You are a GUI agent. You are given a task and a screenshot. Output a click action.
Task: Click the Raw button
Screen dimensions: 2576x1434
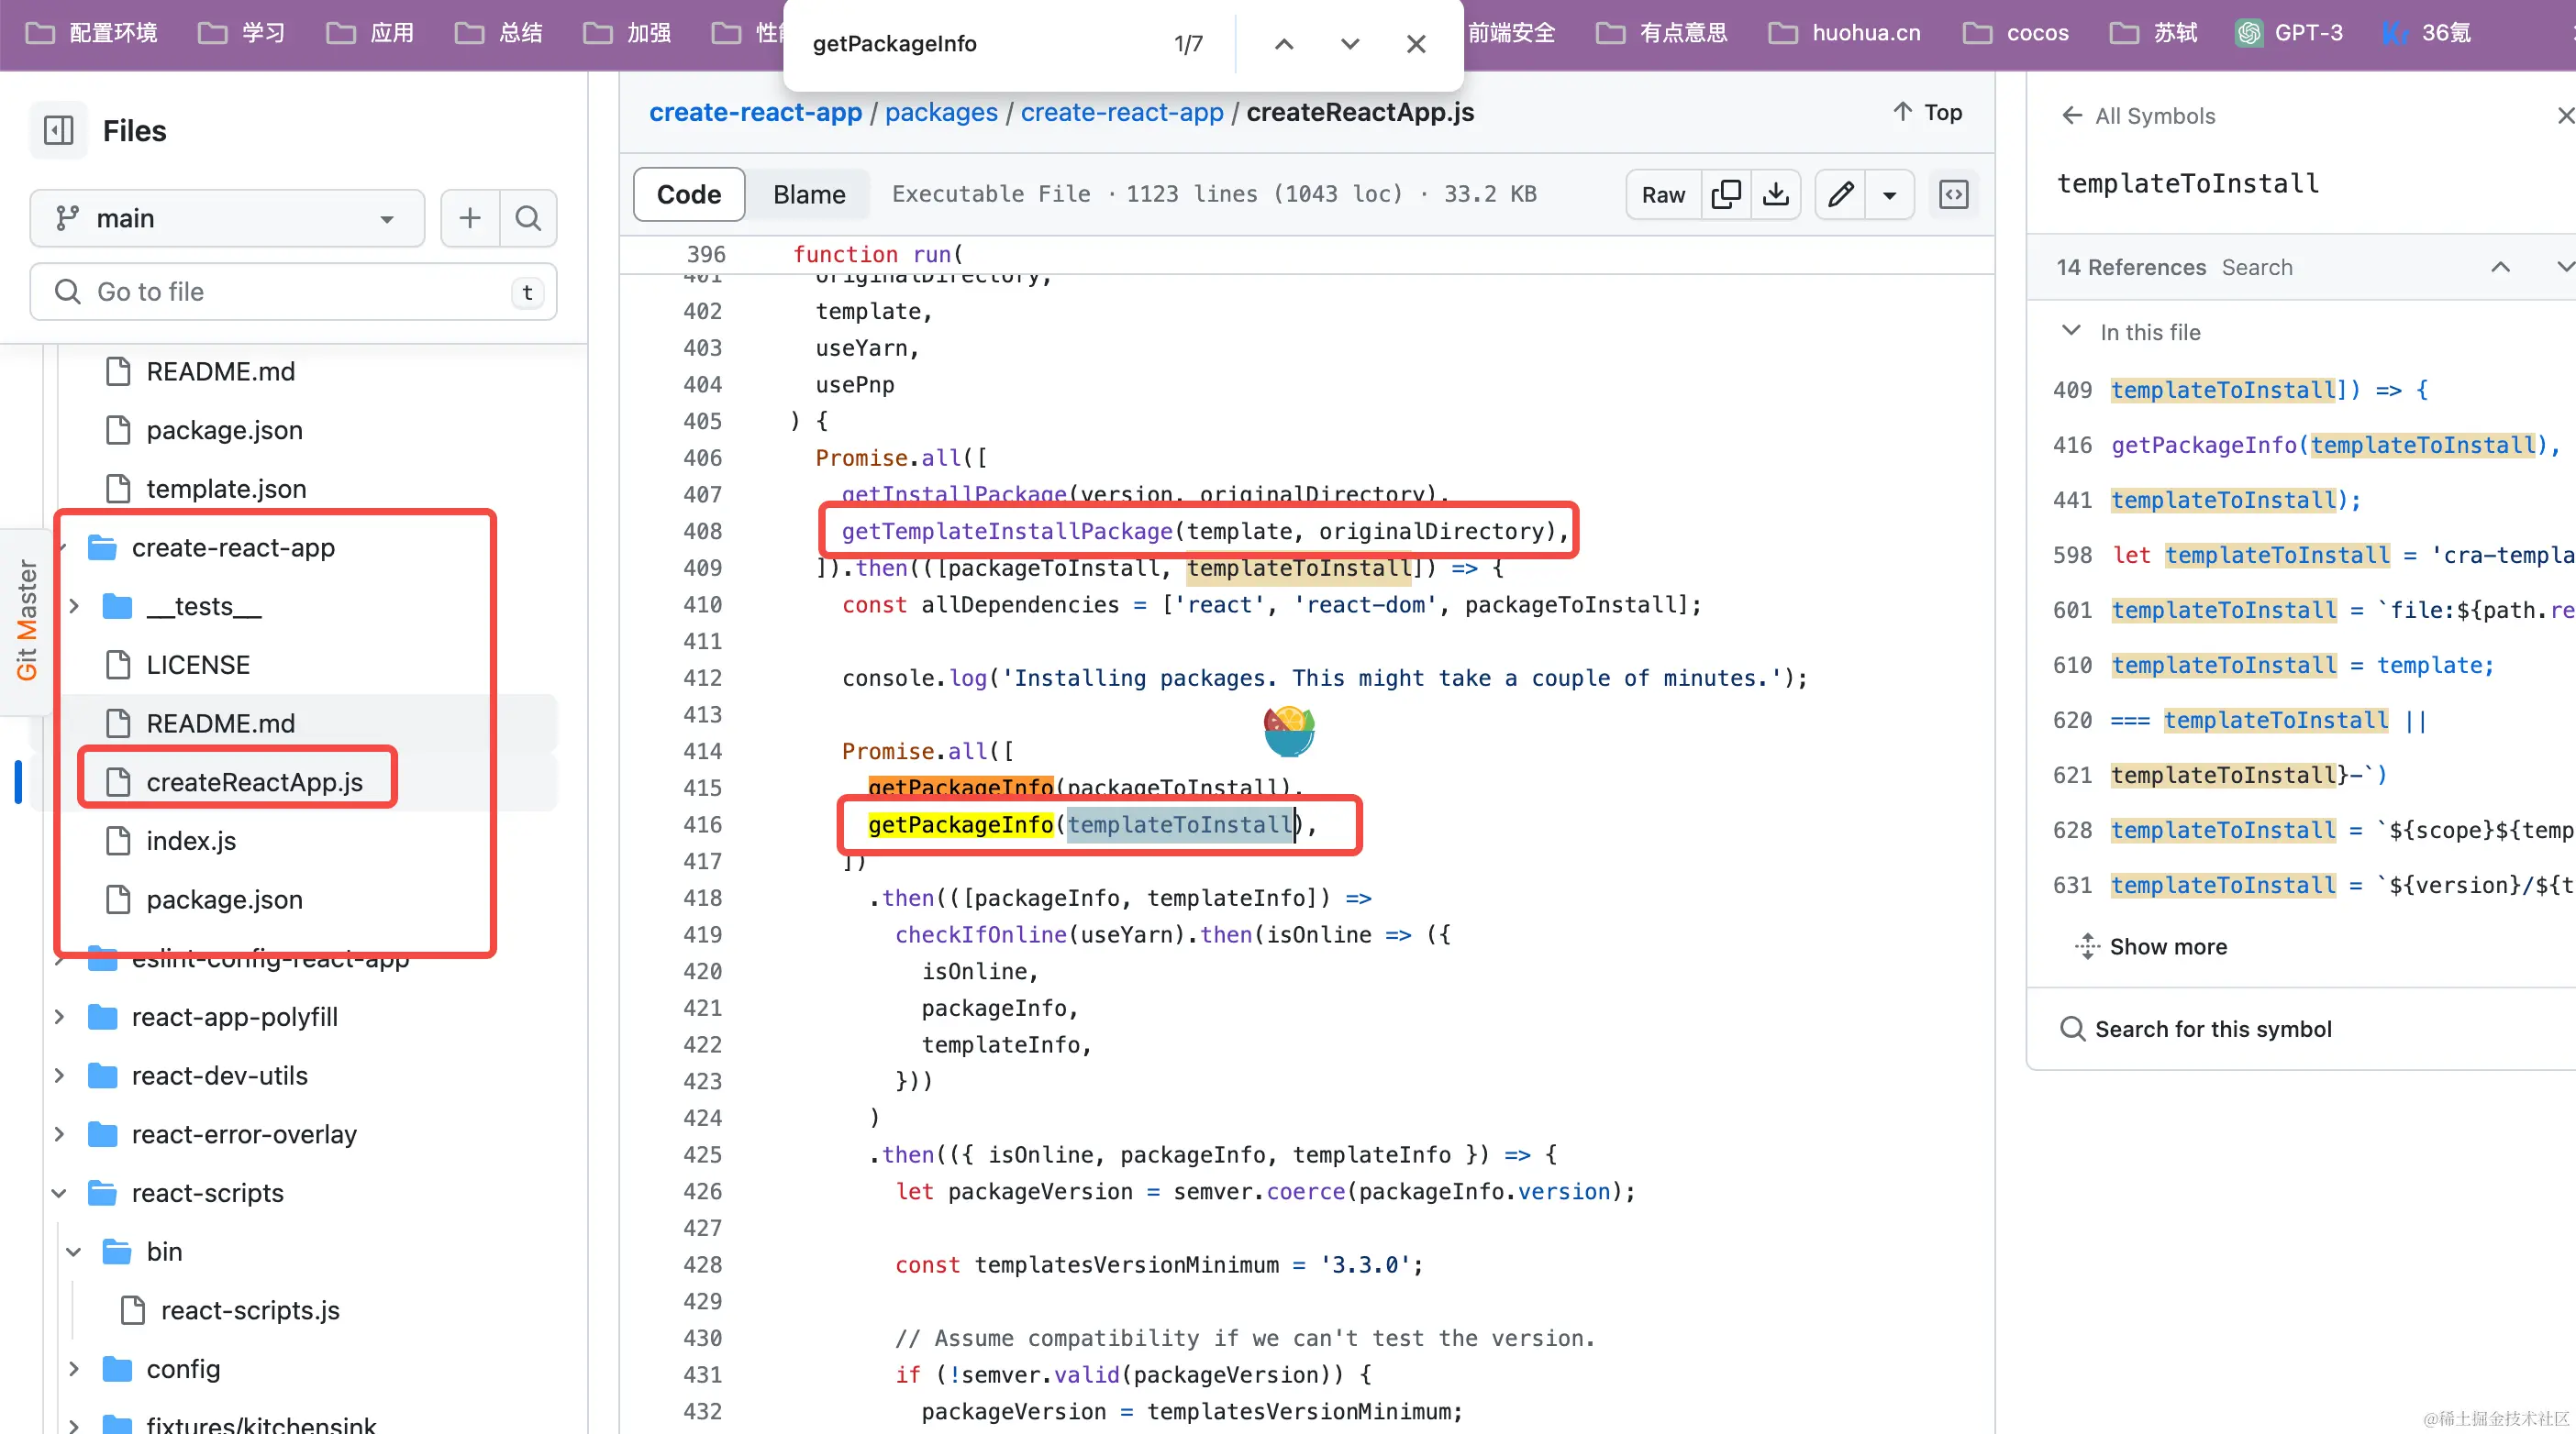point(1663,193)
